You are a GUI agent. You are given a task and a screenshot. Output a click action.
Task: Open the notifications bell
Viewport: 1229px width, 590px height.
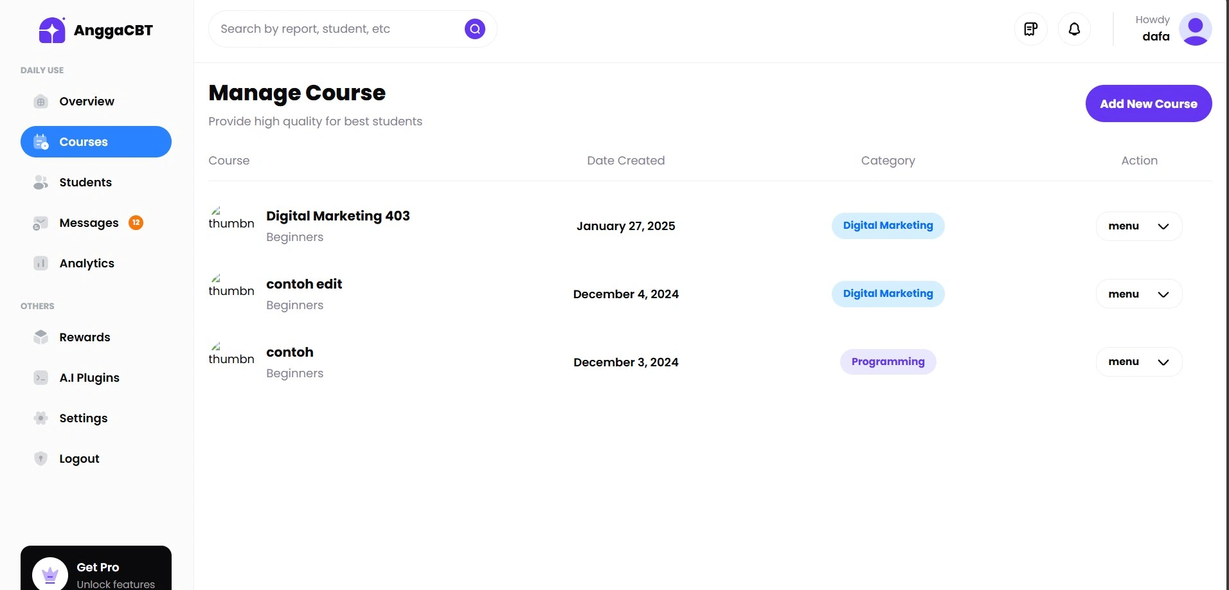pos(1074,29)
